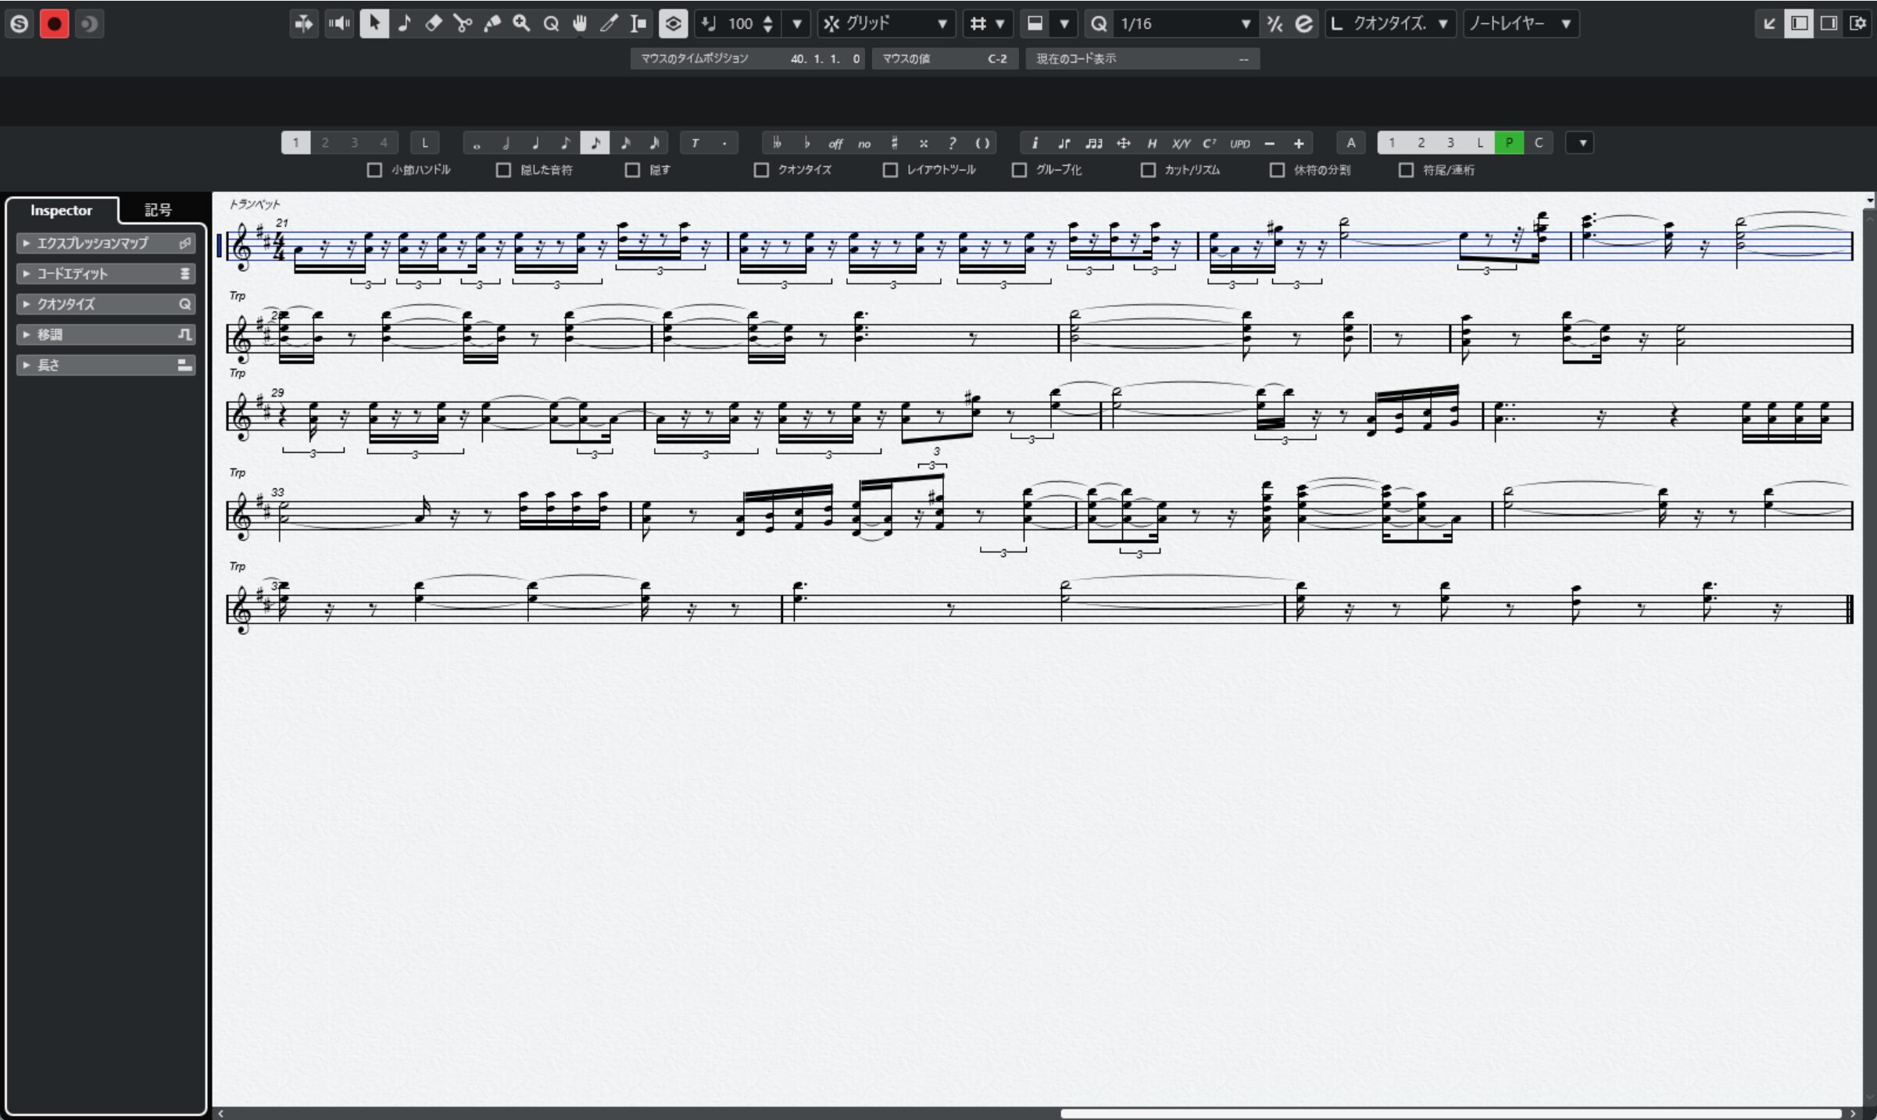Toggle the right zone panel display

(x=1829, y=23)
